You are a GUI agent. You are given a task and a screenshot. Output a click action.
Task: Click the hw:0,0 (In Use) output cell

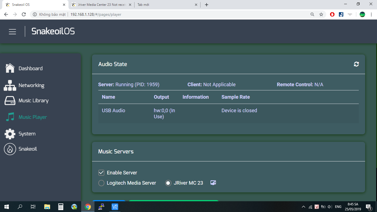click(x=165, y=114)
